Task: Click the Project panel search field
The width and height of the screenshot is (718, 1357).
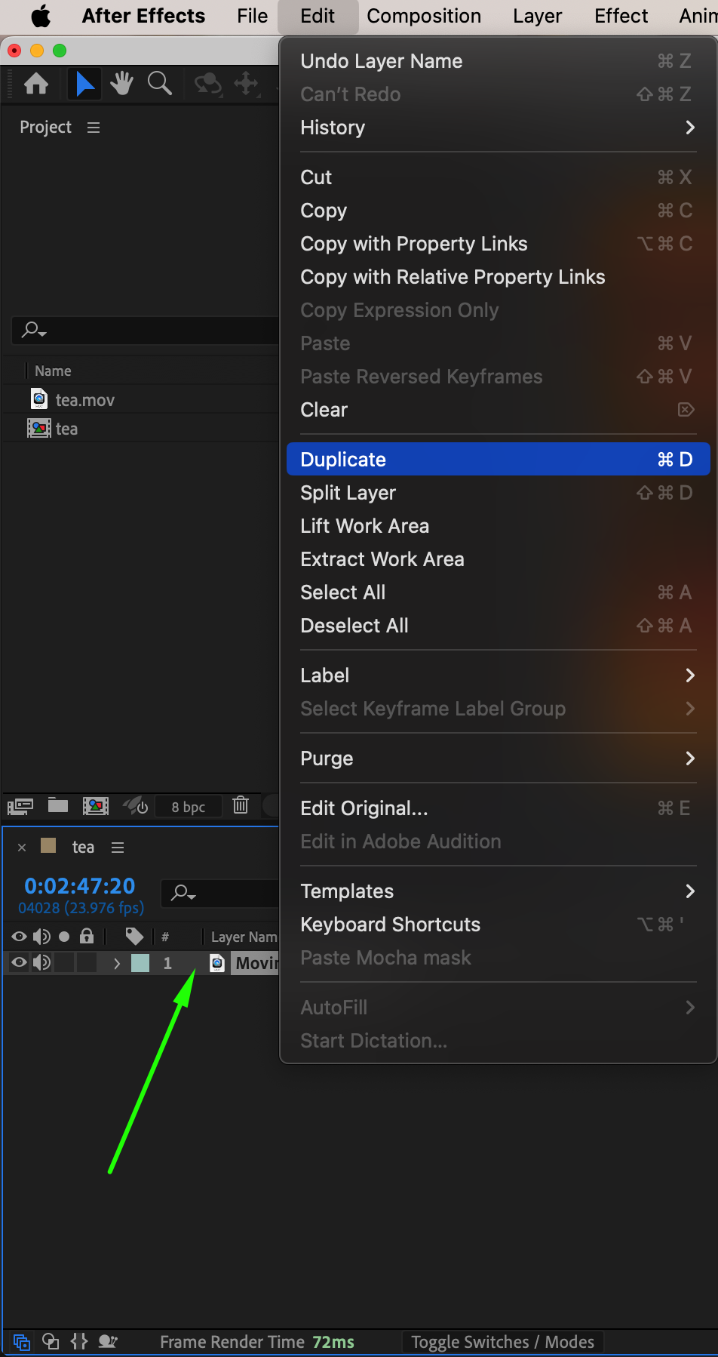Action: coord(146,331)
